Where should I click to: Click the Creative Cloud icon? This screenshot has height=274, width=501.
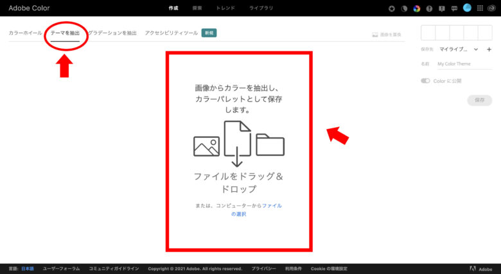[x=492, y=8]
